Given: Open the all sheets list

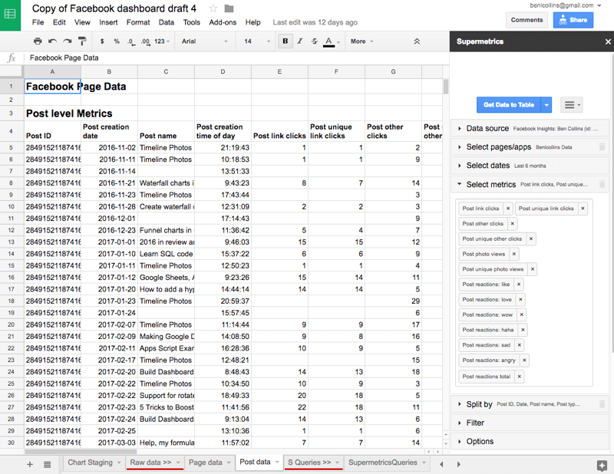Looking at the screenshot, I should click(48, 465).
